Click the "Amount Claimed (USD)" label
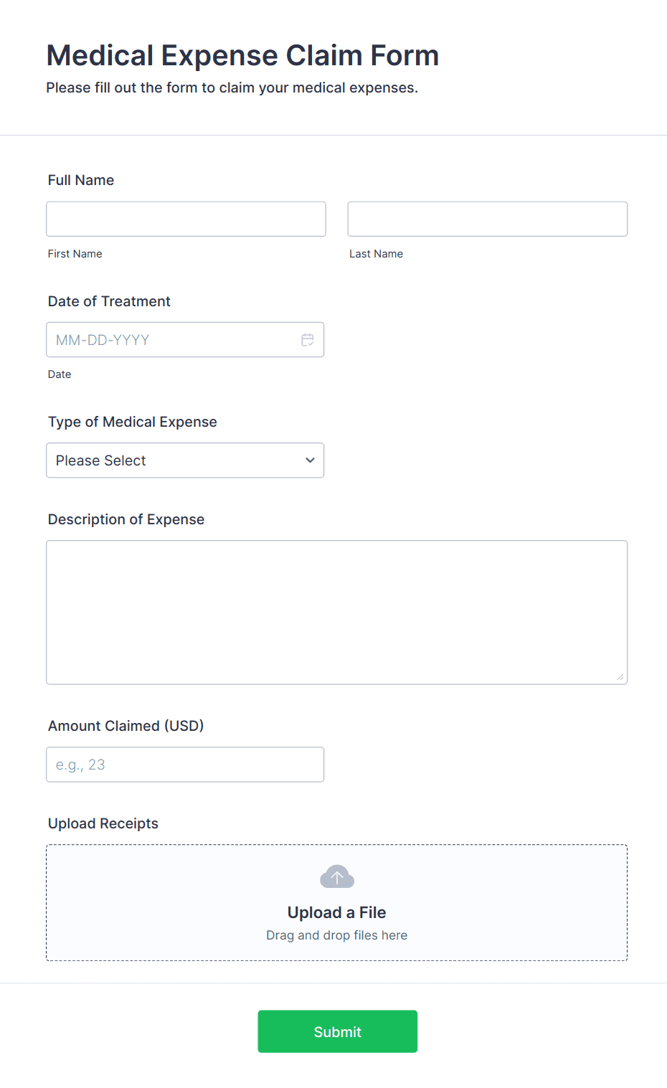This screenshot has width=667, height=1088. pyautogui.click(x=126, y=726)
